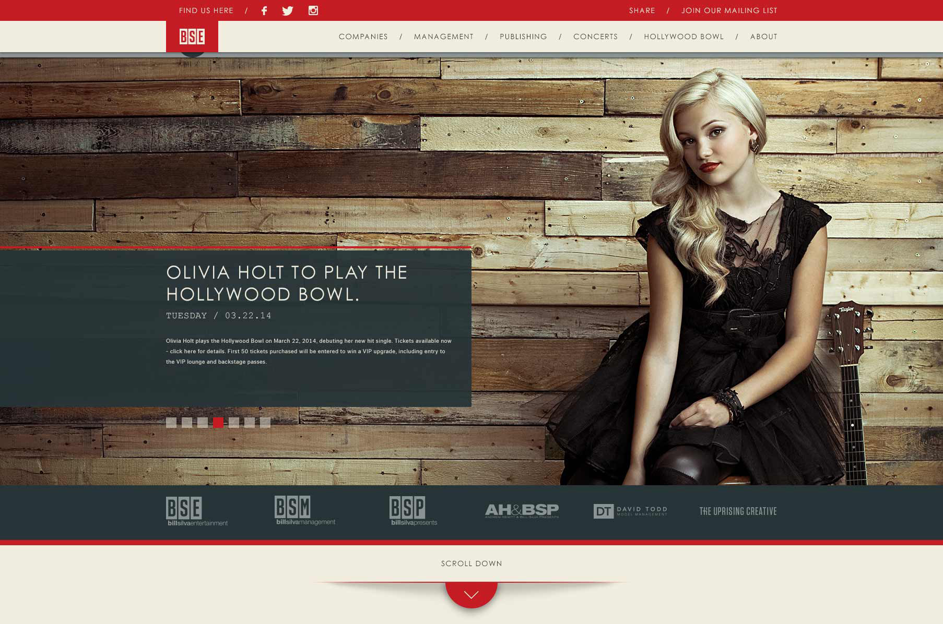943x624 pixels.
Task: Select the active red slide indicator
Action: click(218, 423)
